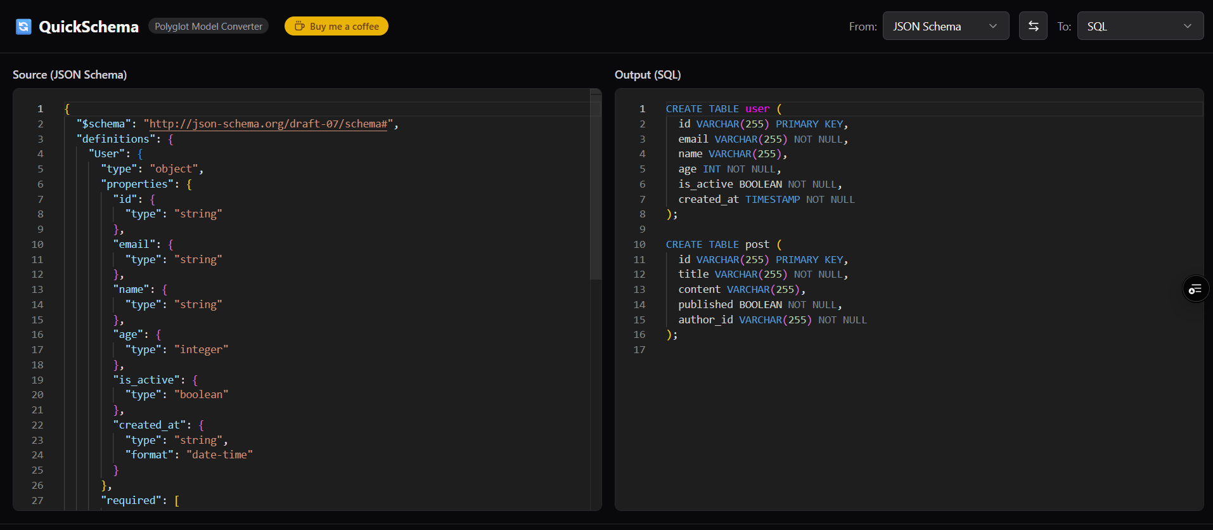This screenshot has width=1213, height=530.
Task: Click the is_active BOOLEAN output line
Action: pos(760,184)
